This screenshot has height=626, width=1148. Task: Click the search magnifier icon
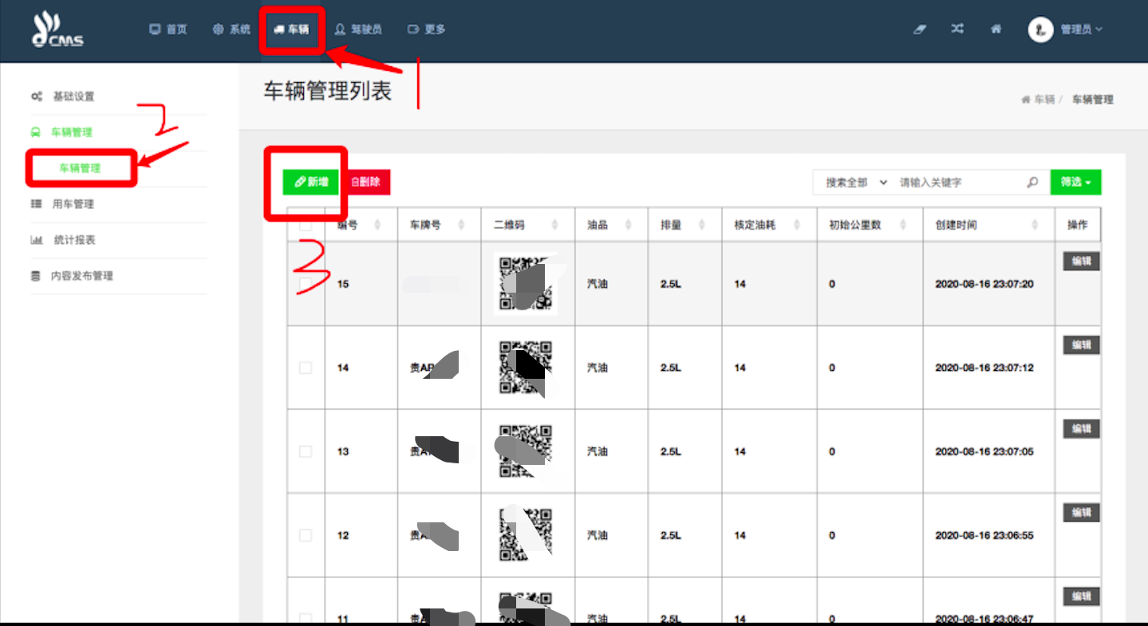tap(1032, 183)
